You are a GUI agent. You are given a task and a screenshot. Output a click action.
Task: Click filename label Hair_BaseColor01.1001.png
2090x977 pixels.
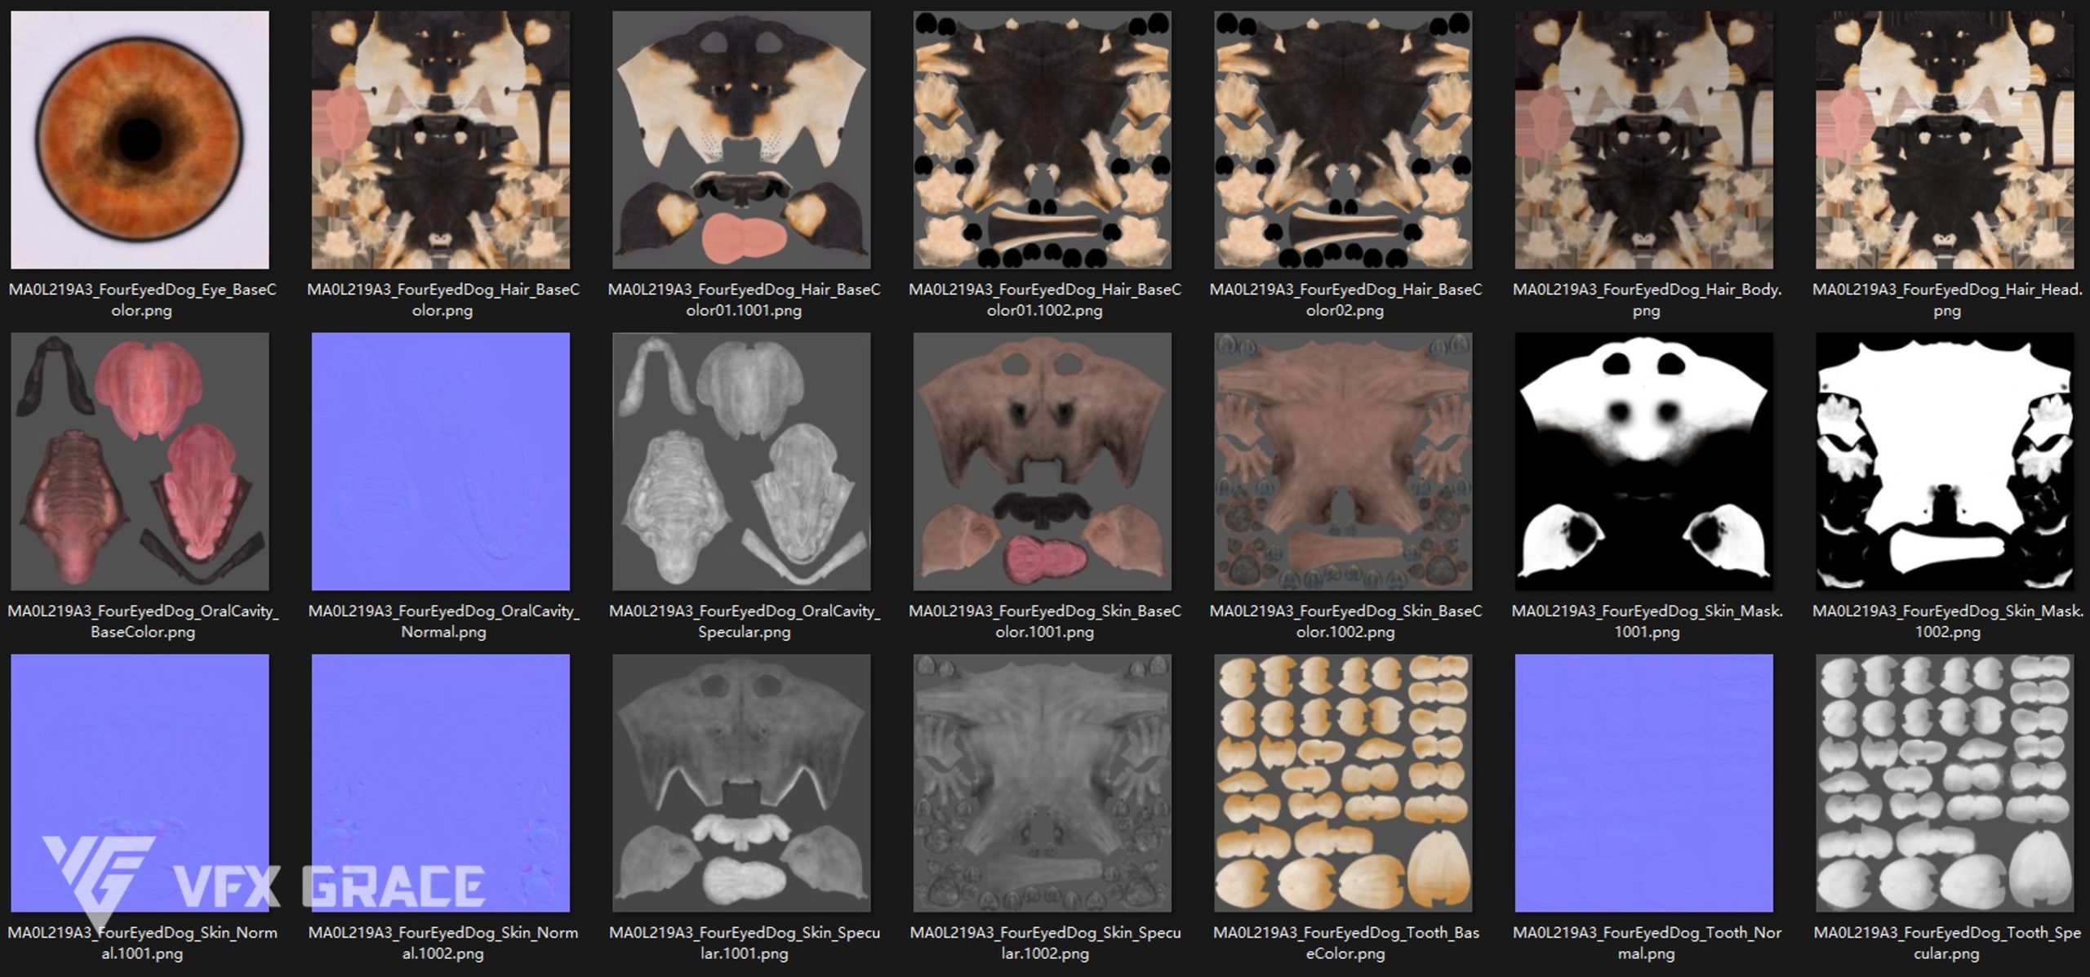744,300
